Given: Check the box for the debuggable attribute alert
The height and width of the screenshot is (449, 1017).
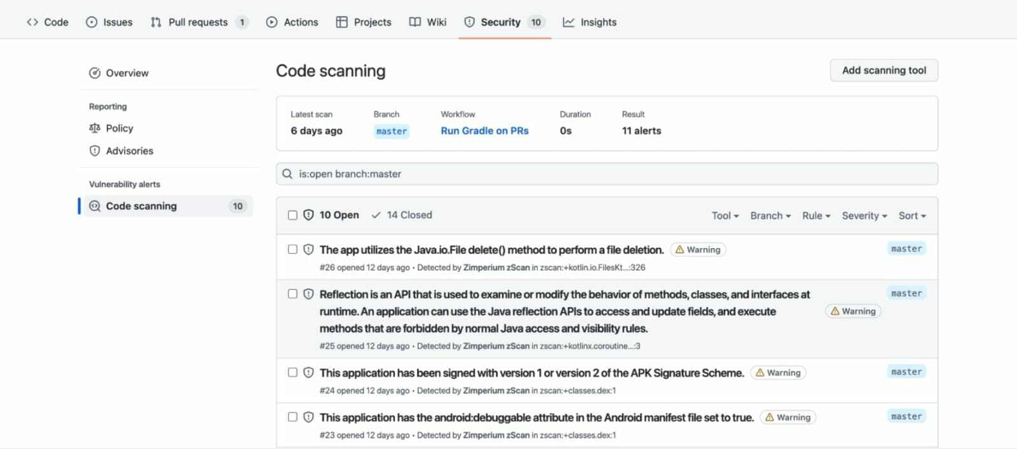Looking at the screenshot, I should click(292, 417).
